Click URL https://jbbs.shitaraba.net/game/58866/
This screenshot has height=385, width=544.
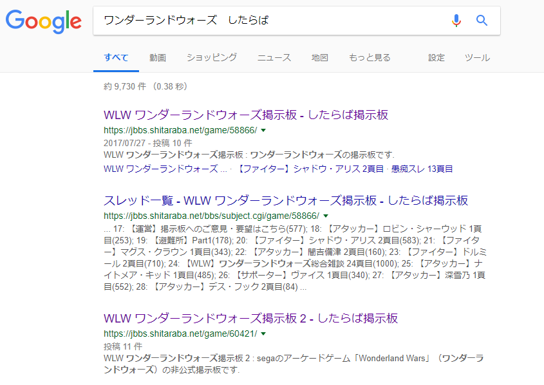click(x=180, y=131)
